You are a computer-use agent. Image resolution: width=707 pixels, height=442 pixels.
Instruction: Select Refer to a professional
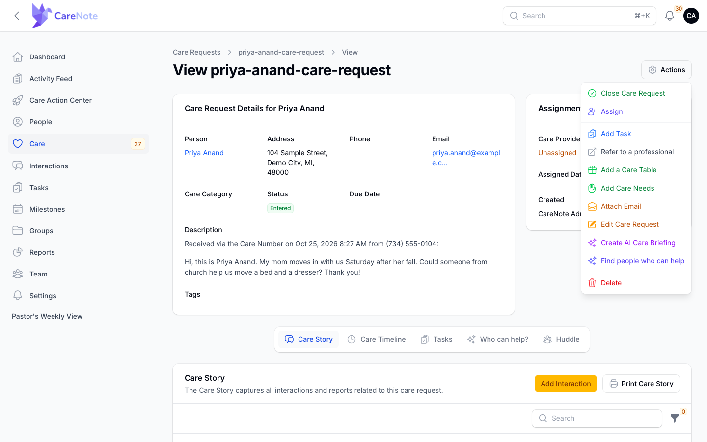point(636,152)
